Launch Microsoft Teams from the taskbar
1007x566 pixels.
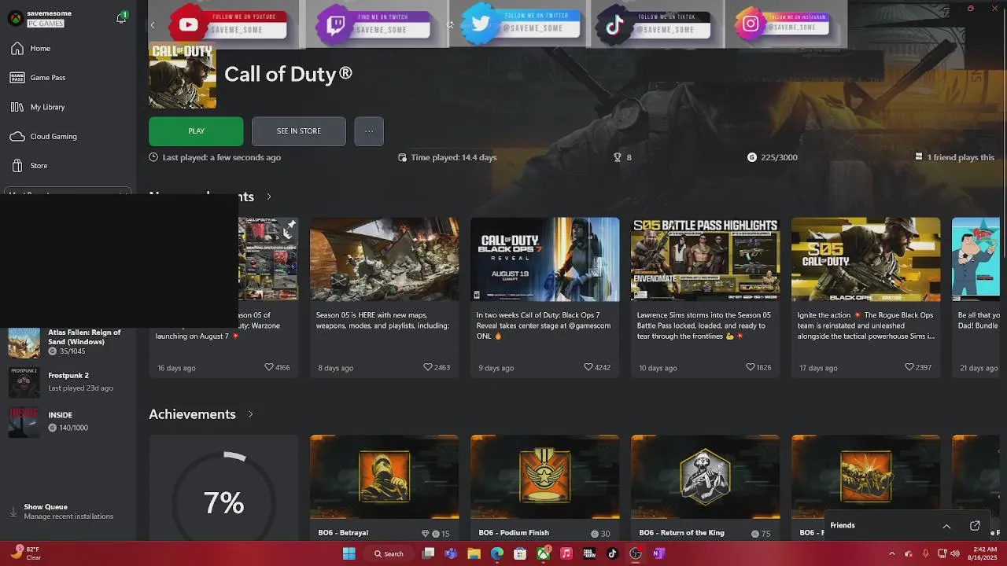point(451,553)
